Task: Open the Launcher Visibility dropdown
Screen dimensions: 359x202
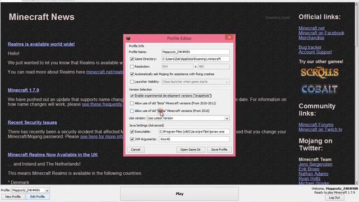Action: [x=196, y=82]
